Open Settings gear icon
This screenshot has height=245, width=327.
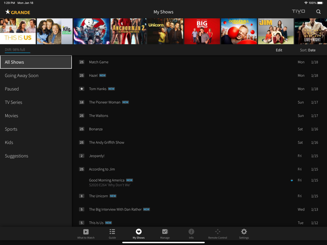[x=244, y=232]
